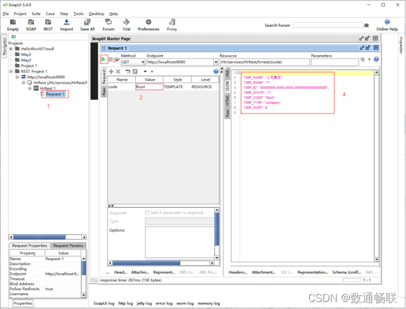Viewport: 406px width, 309px height.
Task: Open the Help menu
Action: tap(114, 13)
